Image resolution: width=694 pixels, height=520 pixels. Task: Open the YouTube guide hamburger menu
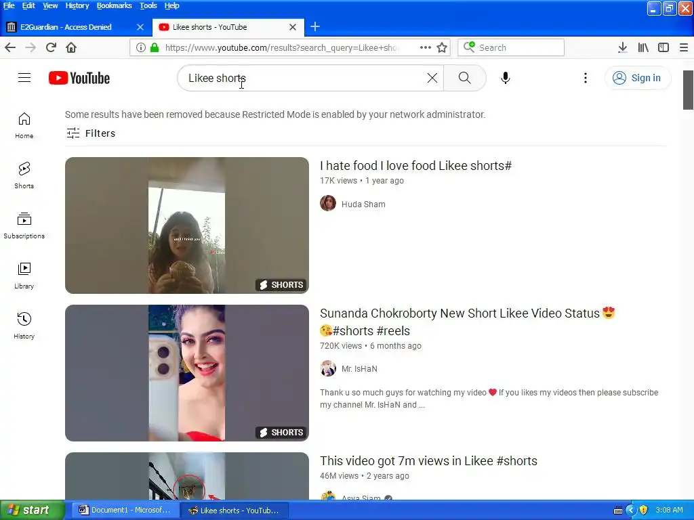tap(24, 78)
